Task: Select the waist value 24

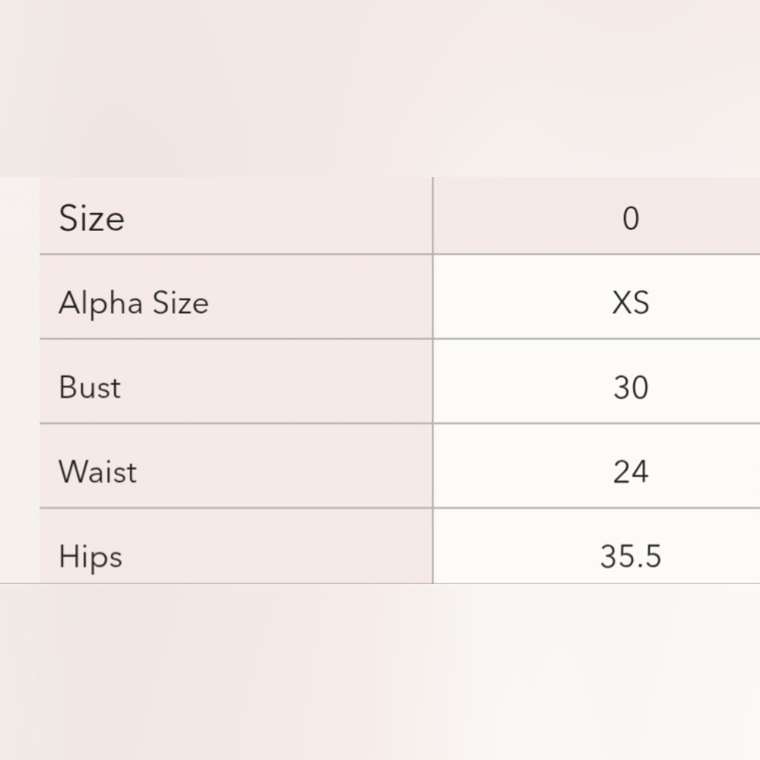Action: 631,472
